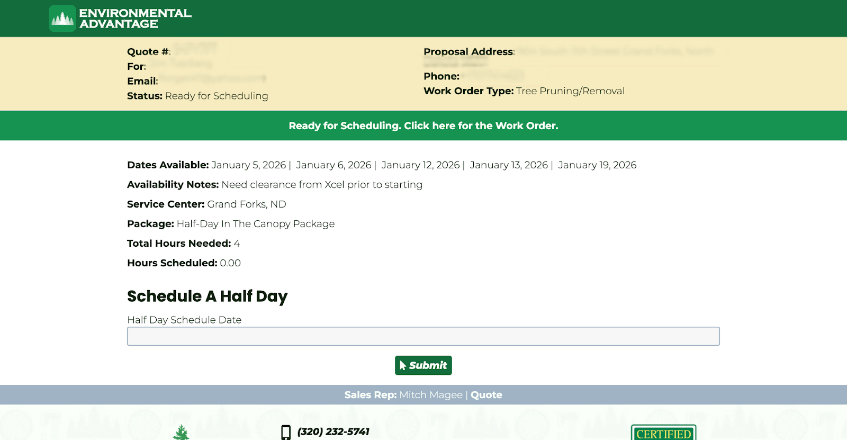The image size is (847, 440).
Task: Focus the Half Day Schedule Date field
Action: point(423,336)
